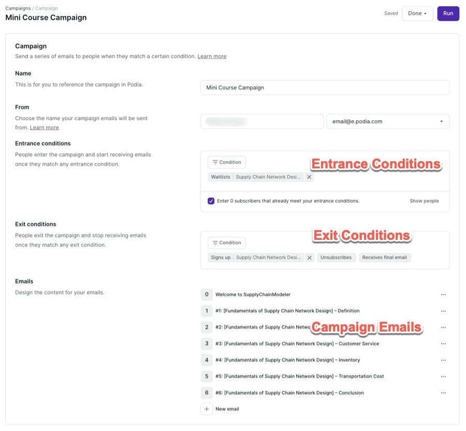Image resolution: width=466 pixels, height=431 pixels.
Task: Add an entrance Condition filter
Action: 227,162
